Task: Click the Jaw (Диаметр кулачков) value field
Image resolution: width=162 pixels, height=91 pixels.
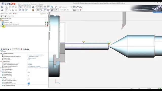Action: point(38,85)
